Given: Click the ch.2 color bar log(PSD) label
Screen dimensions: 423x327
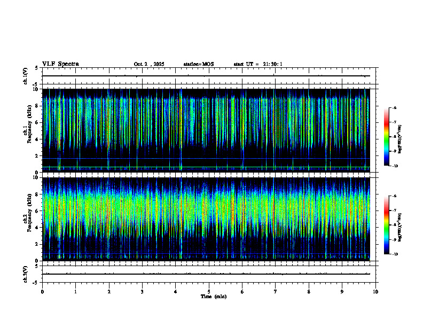Looking at the screenshot, I should (x=399, y=227).
